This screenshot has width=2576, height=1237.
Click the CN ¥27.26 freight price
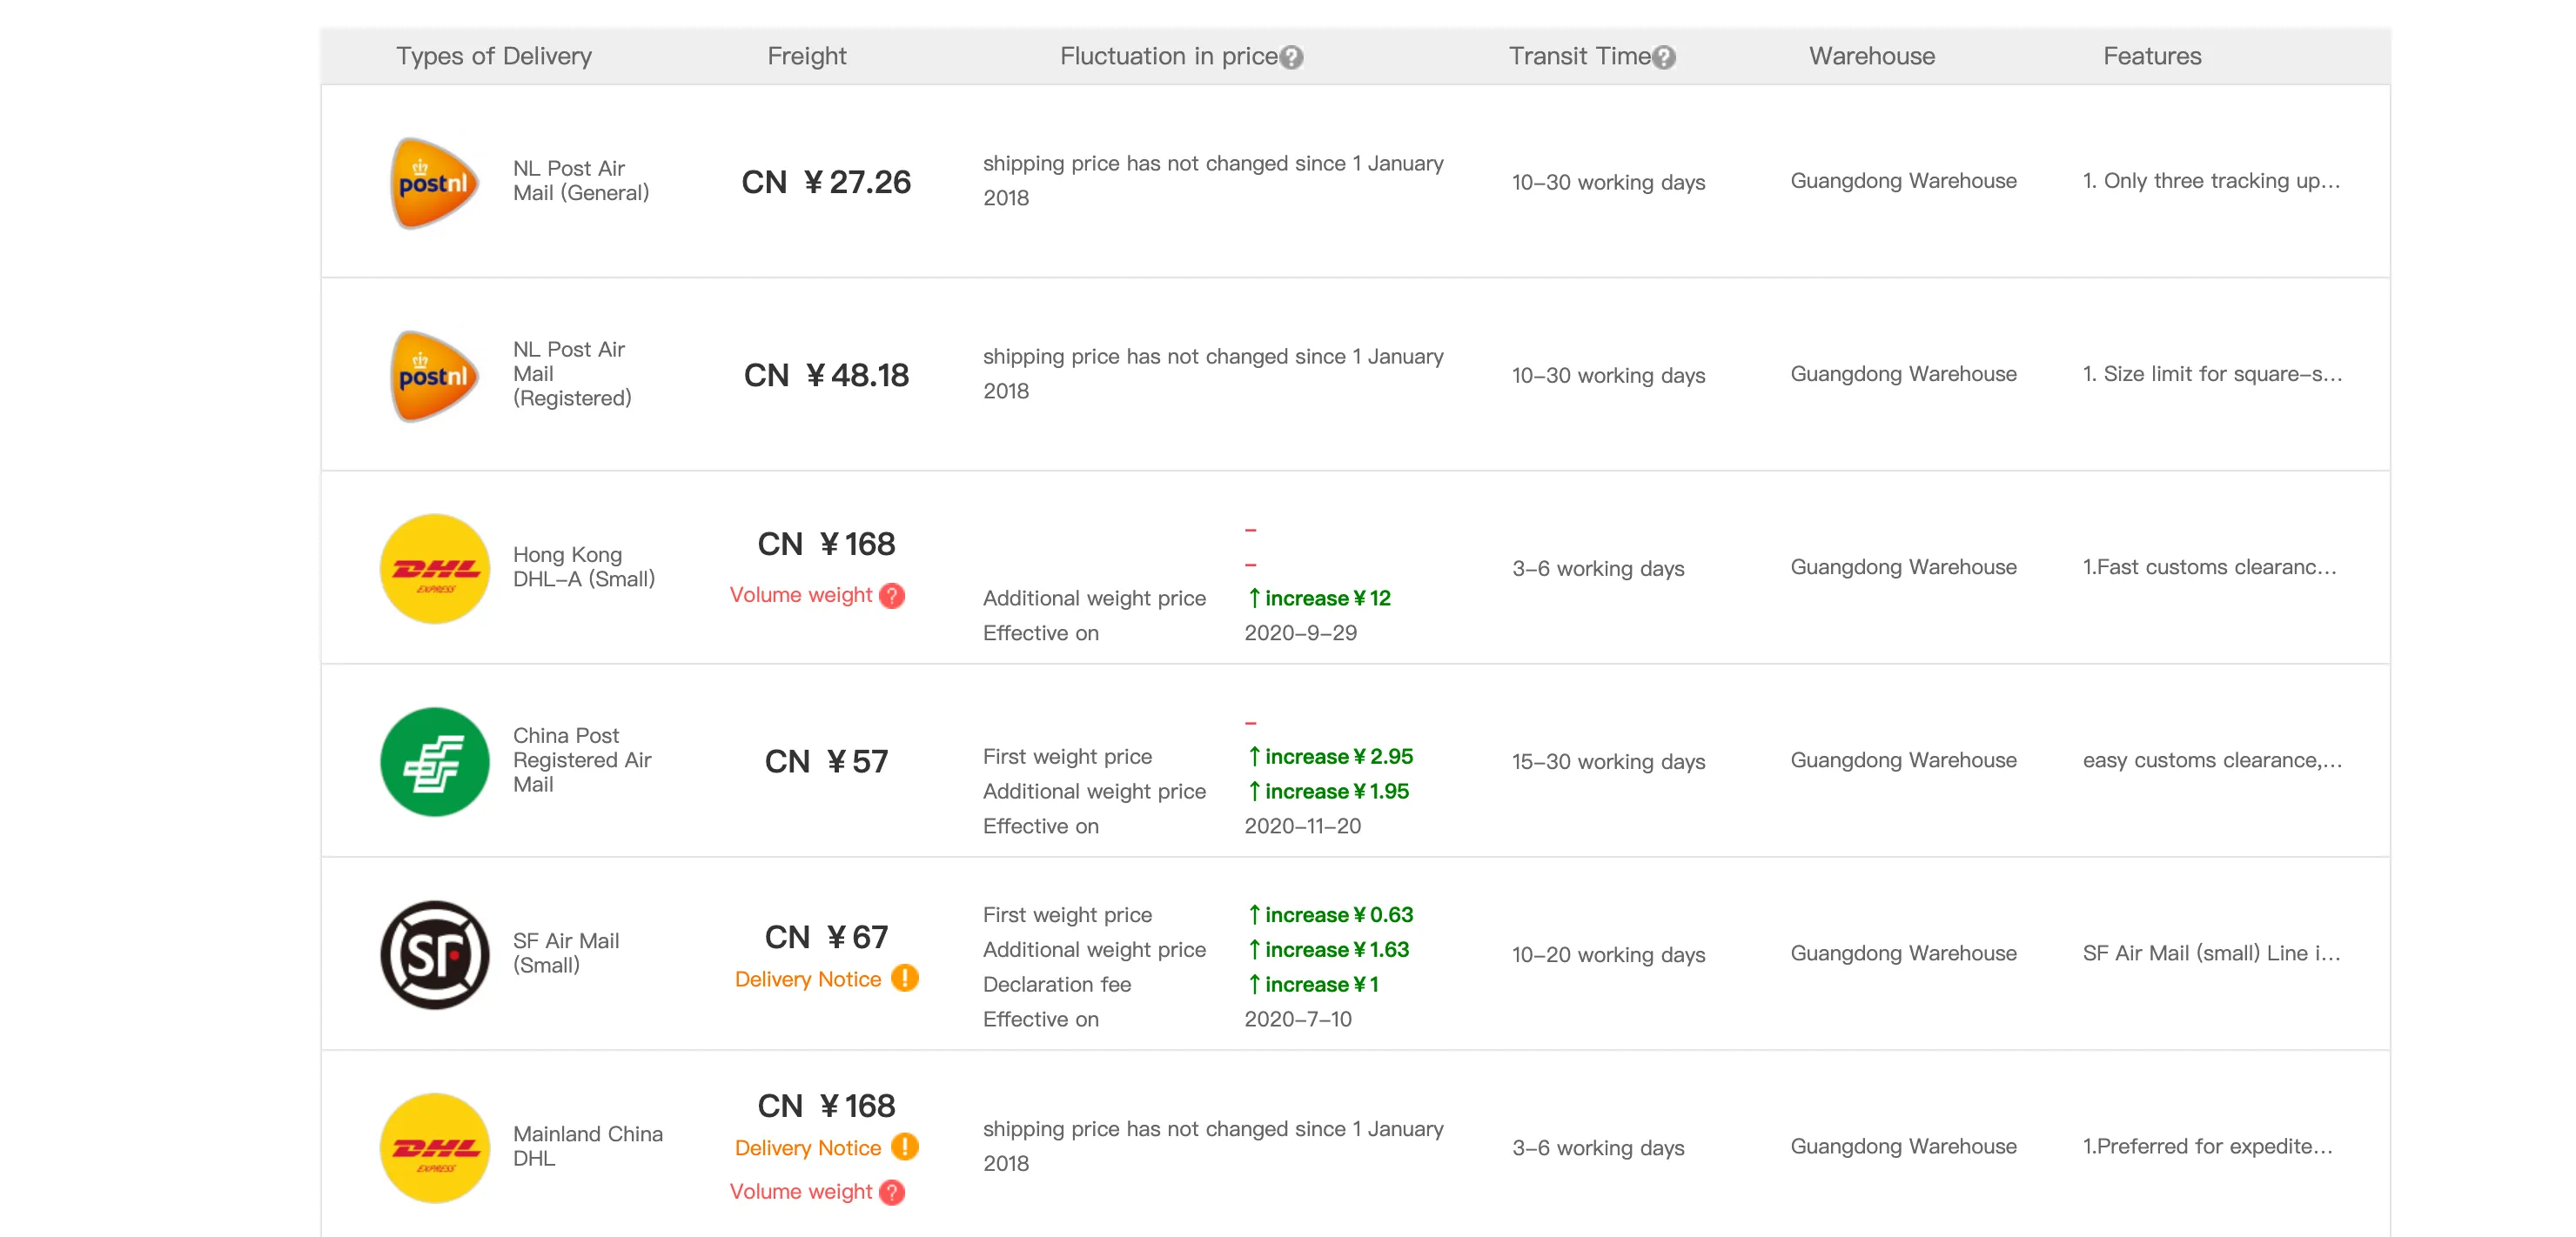click(x=826, y=182)
